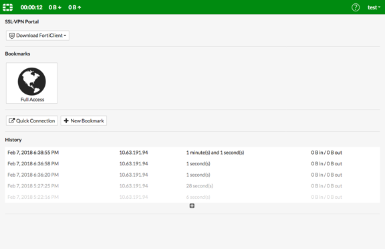
Task: Click the shield icon on Download FortiClient
Action: click(x=12, y=35)
